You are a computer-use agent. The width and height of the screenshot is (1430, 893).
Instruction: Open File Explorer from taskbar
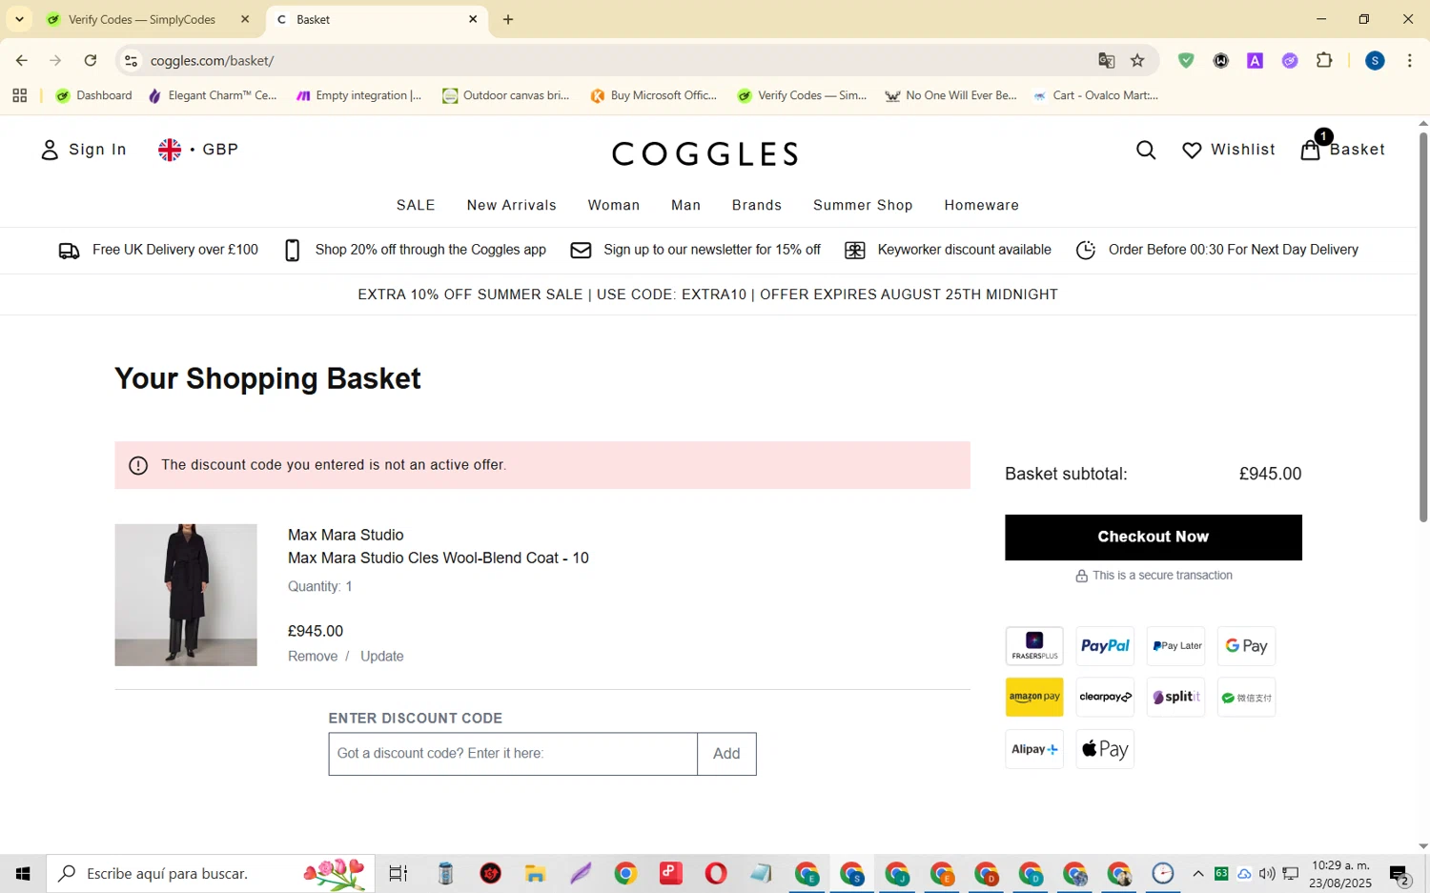coord(535,873)
